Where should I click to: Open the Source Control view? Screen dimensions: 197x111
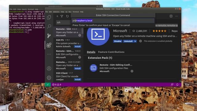pos(49,36)
